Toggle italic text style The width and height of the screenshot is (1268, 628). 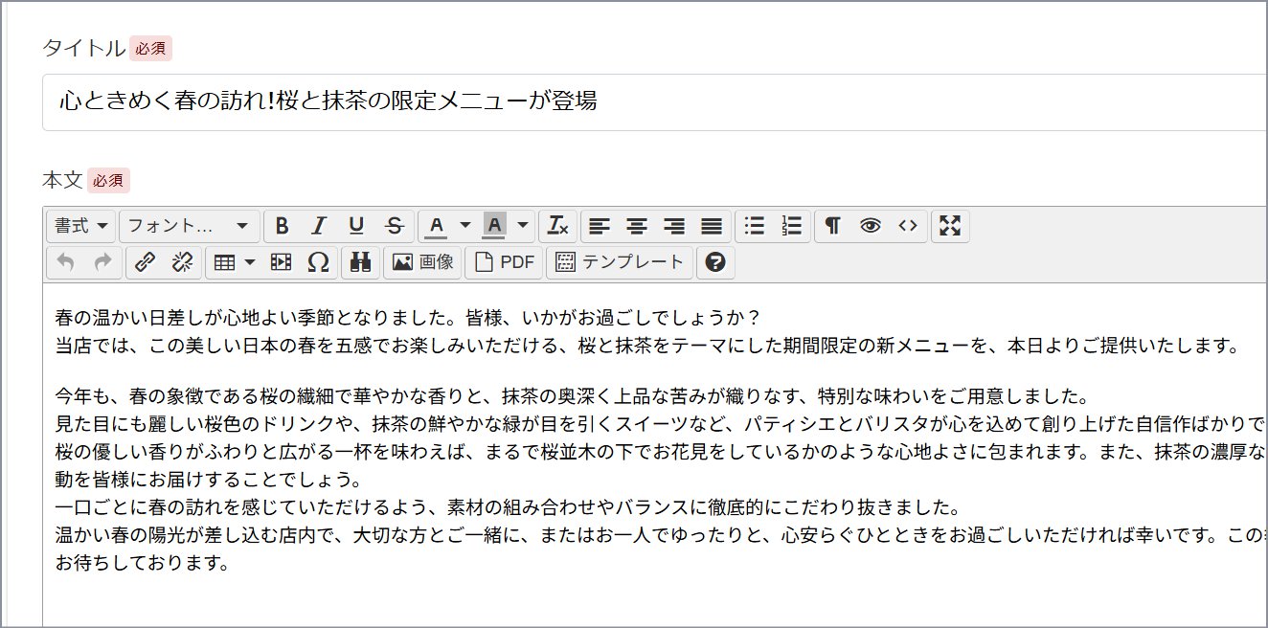tap(319, 226)
